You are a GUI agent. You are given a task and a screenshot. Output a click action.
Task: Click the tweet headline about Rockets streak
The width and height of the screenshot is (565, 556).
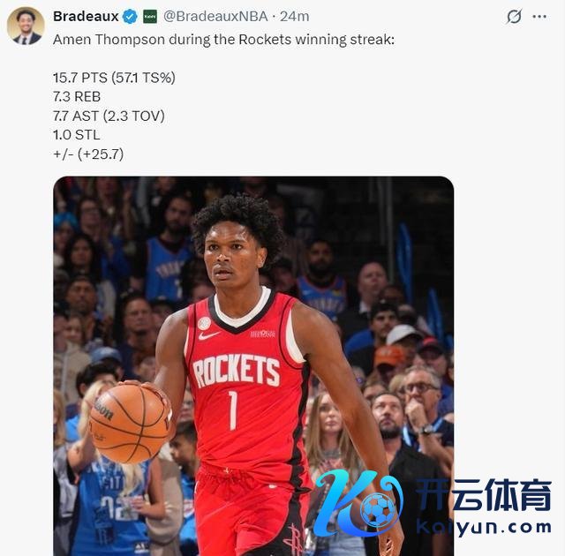pos(223,40)
